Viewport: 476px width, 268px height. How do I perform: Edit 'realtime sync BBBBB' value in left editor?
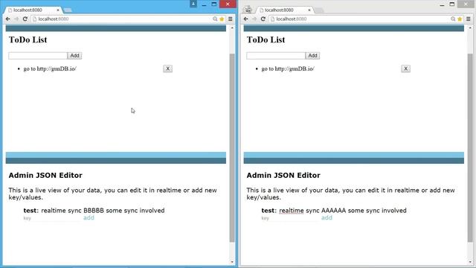[103, 211]
